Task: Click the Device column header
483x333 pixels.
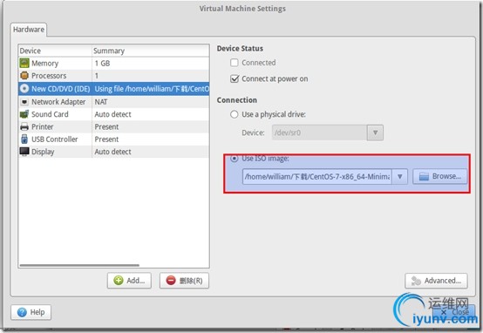Action: 55,51
